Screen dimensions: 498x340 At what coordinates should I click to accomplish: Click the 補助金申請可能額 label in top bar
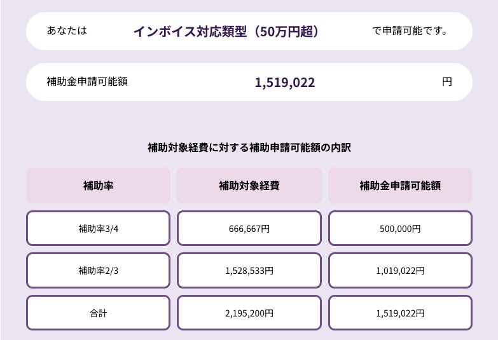(87, 82)
